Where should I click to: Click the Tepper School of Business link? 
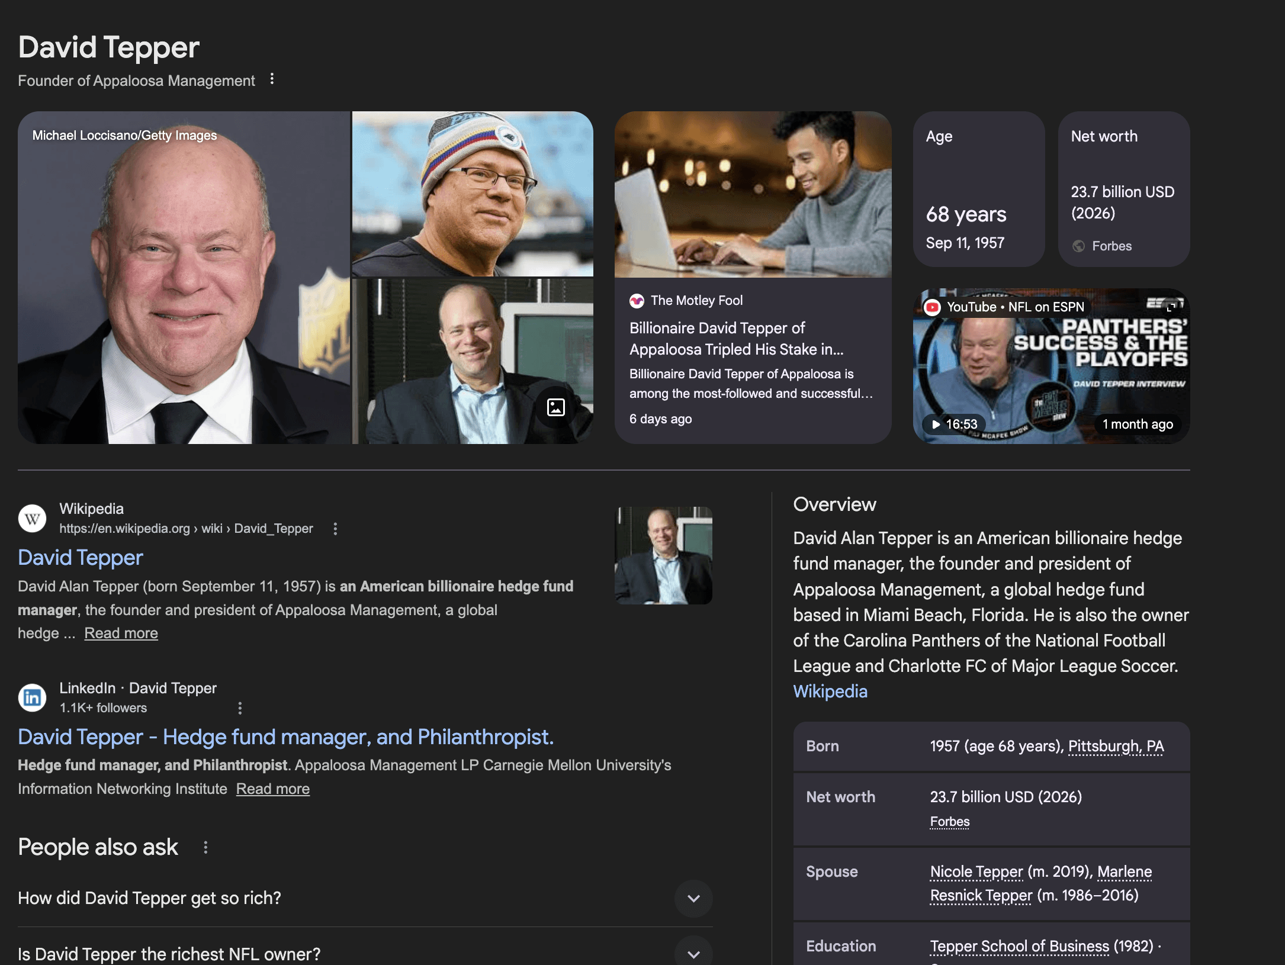pyautogui.click(x=1019, y=947)
